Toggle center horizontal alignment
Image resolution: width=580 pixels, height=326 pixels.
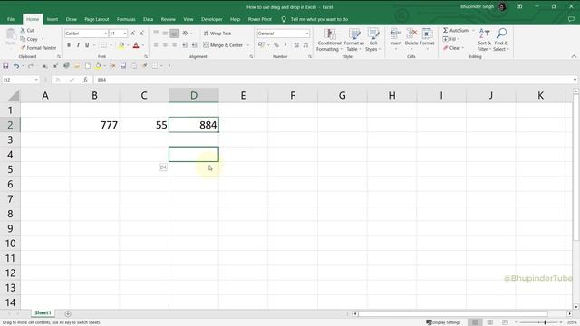pyautogui.click(x=165, y=45)
